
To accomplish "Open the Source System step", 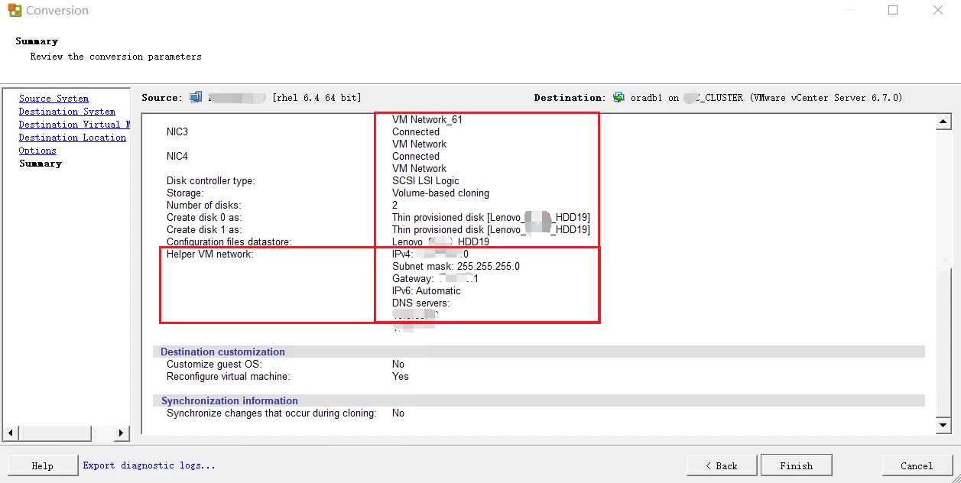I will [x=54, y=99].
